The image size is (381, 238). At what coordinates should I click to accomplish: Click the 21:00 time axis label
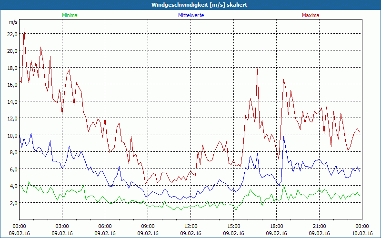click(x=320, y=226)
